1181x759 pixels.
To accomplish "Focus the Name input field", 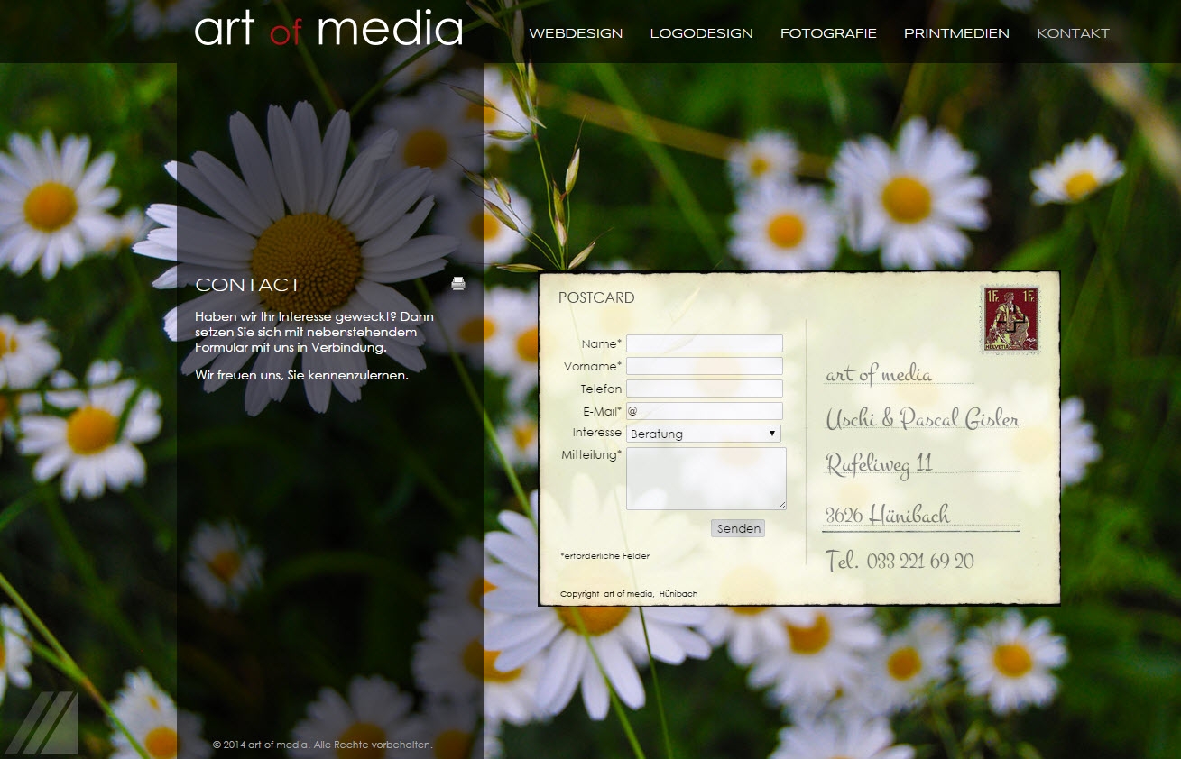I will (x=704, y=343).
